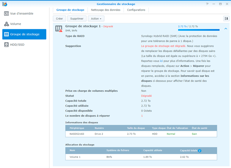Switch to Groupe de stockage tab
The height and width of the screenshot is (168, 231).
point(70,10)
